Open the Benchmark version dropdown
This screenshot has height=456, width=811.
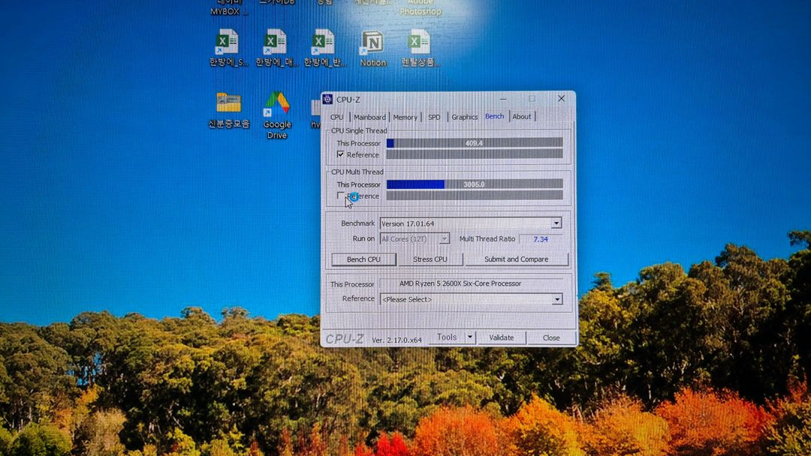pyautogui.click(x=556, y=223)
